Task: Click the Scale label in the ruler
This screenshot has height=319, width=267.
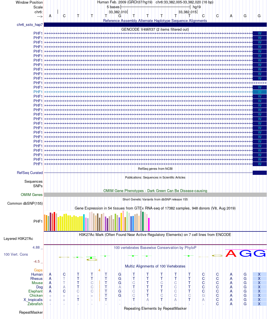Action: coord(38,7)
